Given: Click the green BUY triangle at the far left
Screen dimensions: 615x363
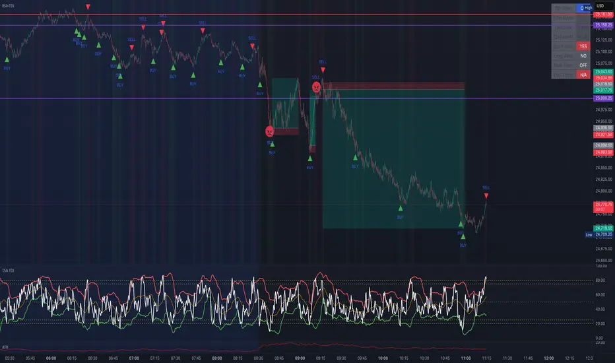Looking at the screenshot, I should (7, 59).
